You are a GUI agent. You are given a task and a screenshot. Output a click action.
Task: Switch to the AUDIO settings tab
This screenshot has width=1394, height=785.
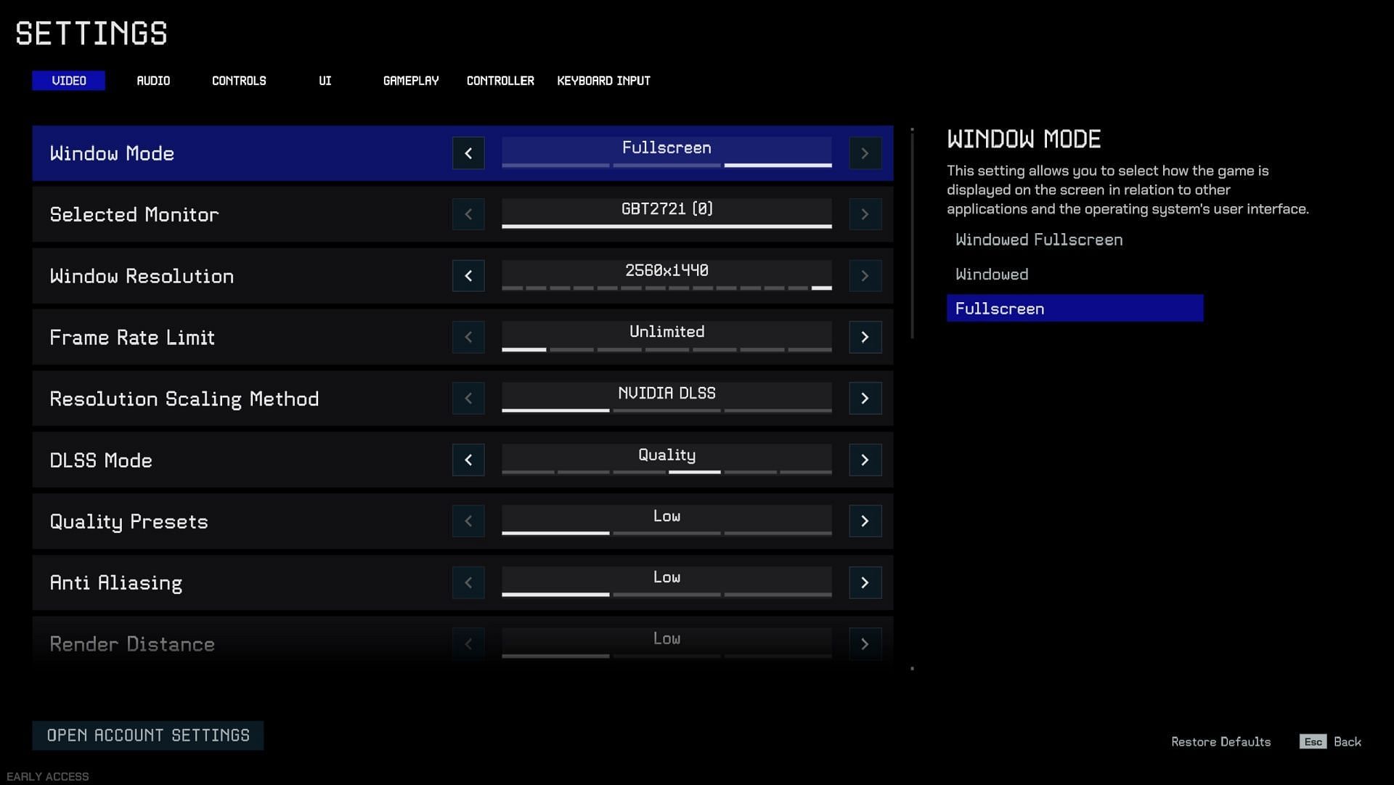(153, 81)
